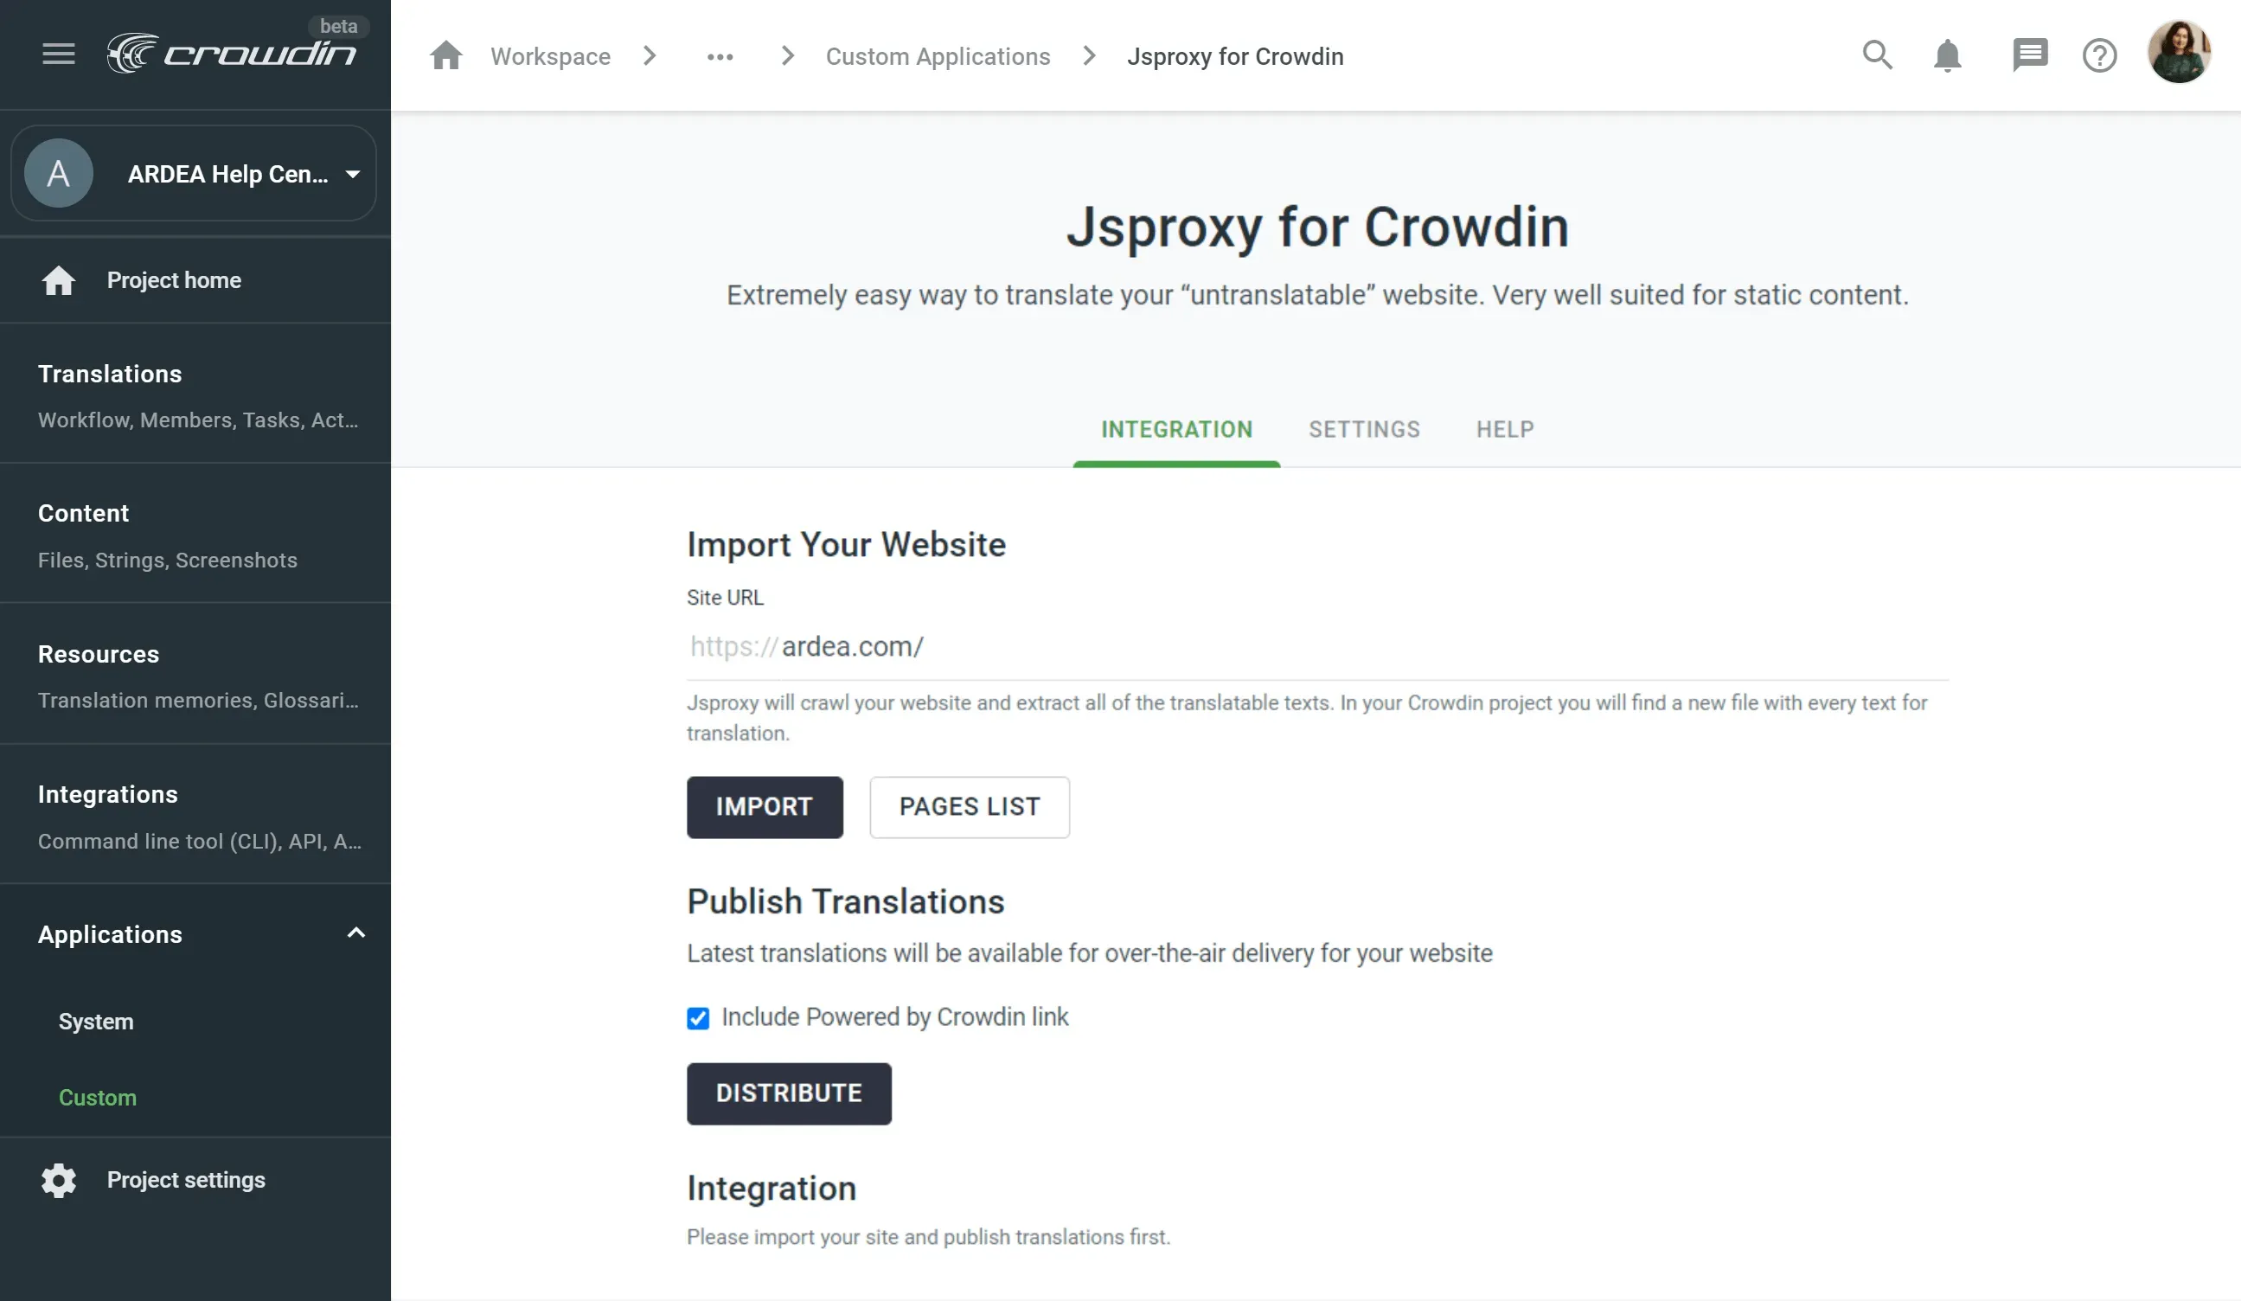
Task: Toggle the 'Include Powered by Crowdin link' checkbox
Action: pyautogui.click(x=699, y=1017)
